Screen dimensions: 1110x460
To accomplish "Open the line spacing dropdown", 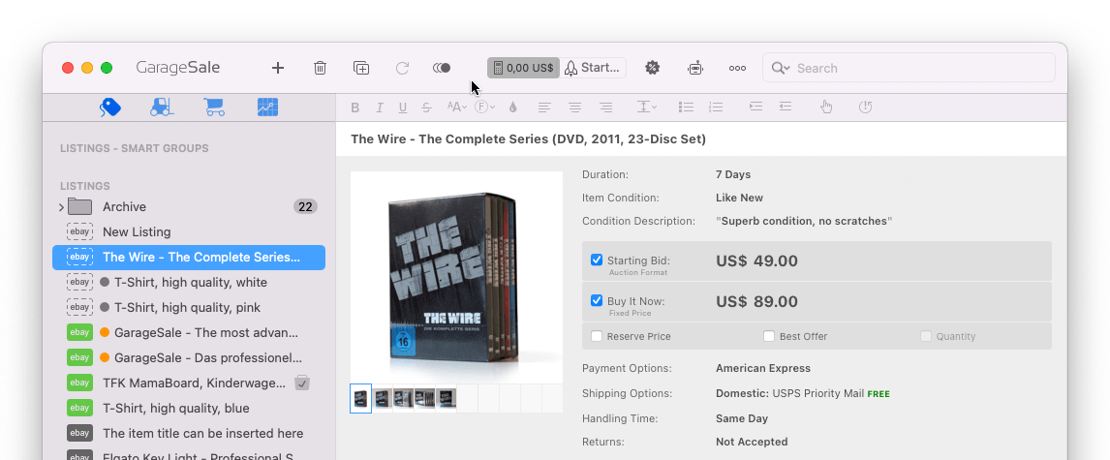I will click(x=646, y=107).
